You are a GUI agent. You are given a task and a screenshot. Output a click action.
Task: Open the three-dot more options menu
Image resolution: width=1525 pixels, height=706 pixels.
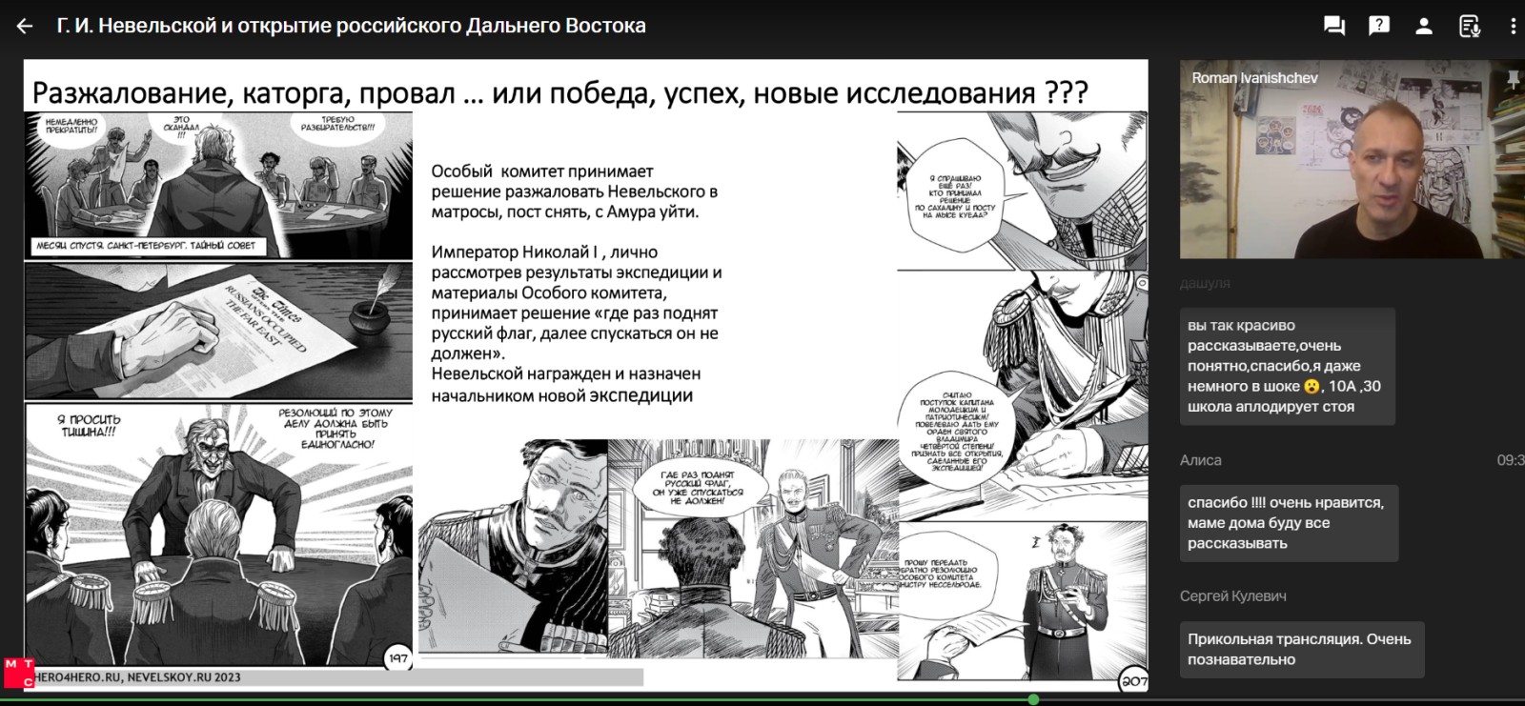pyautogui.click(x=1513, y=27)
